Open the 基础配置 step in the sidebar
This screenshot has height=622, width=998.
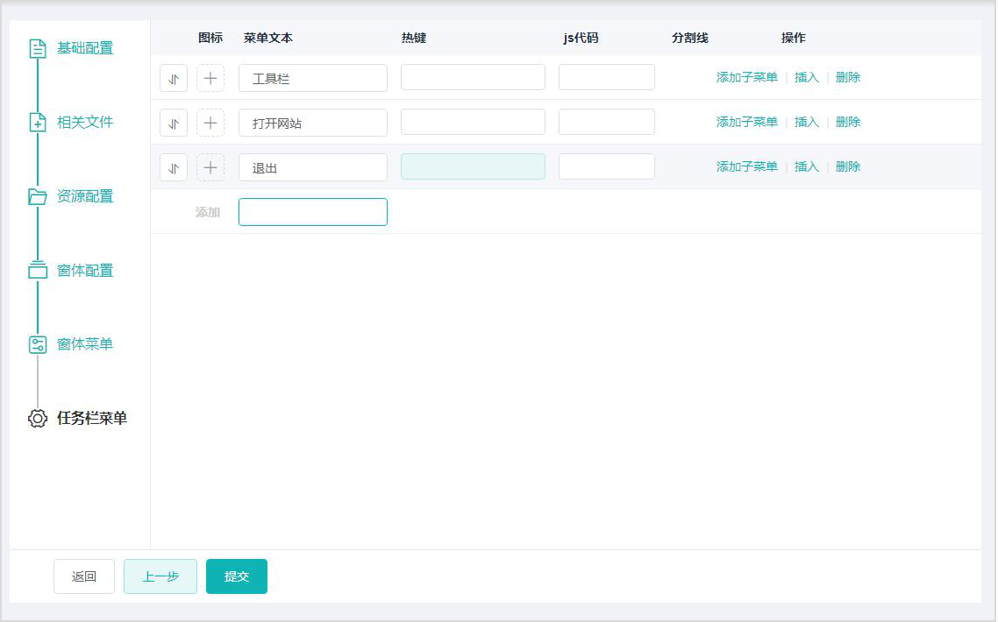[x=84, y=48]
